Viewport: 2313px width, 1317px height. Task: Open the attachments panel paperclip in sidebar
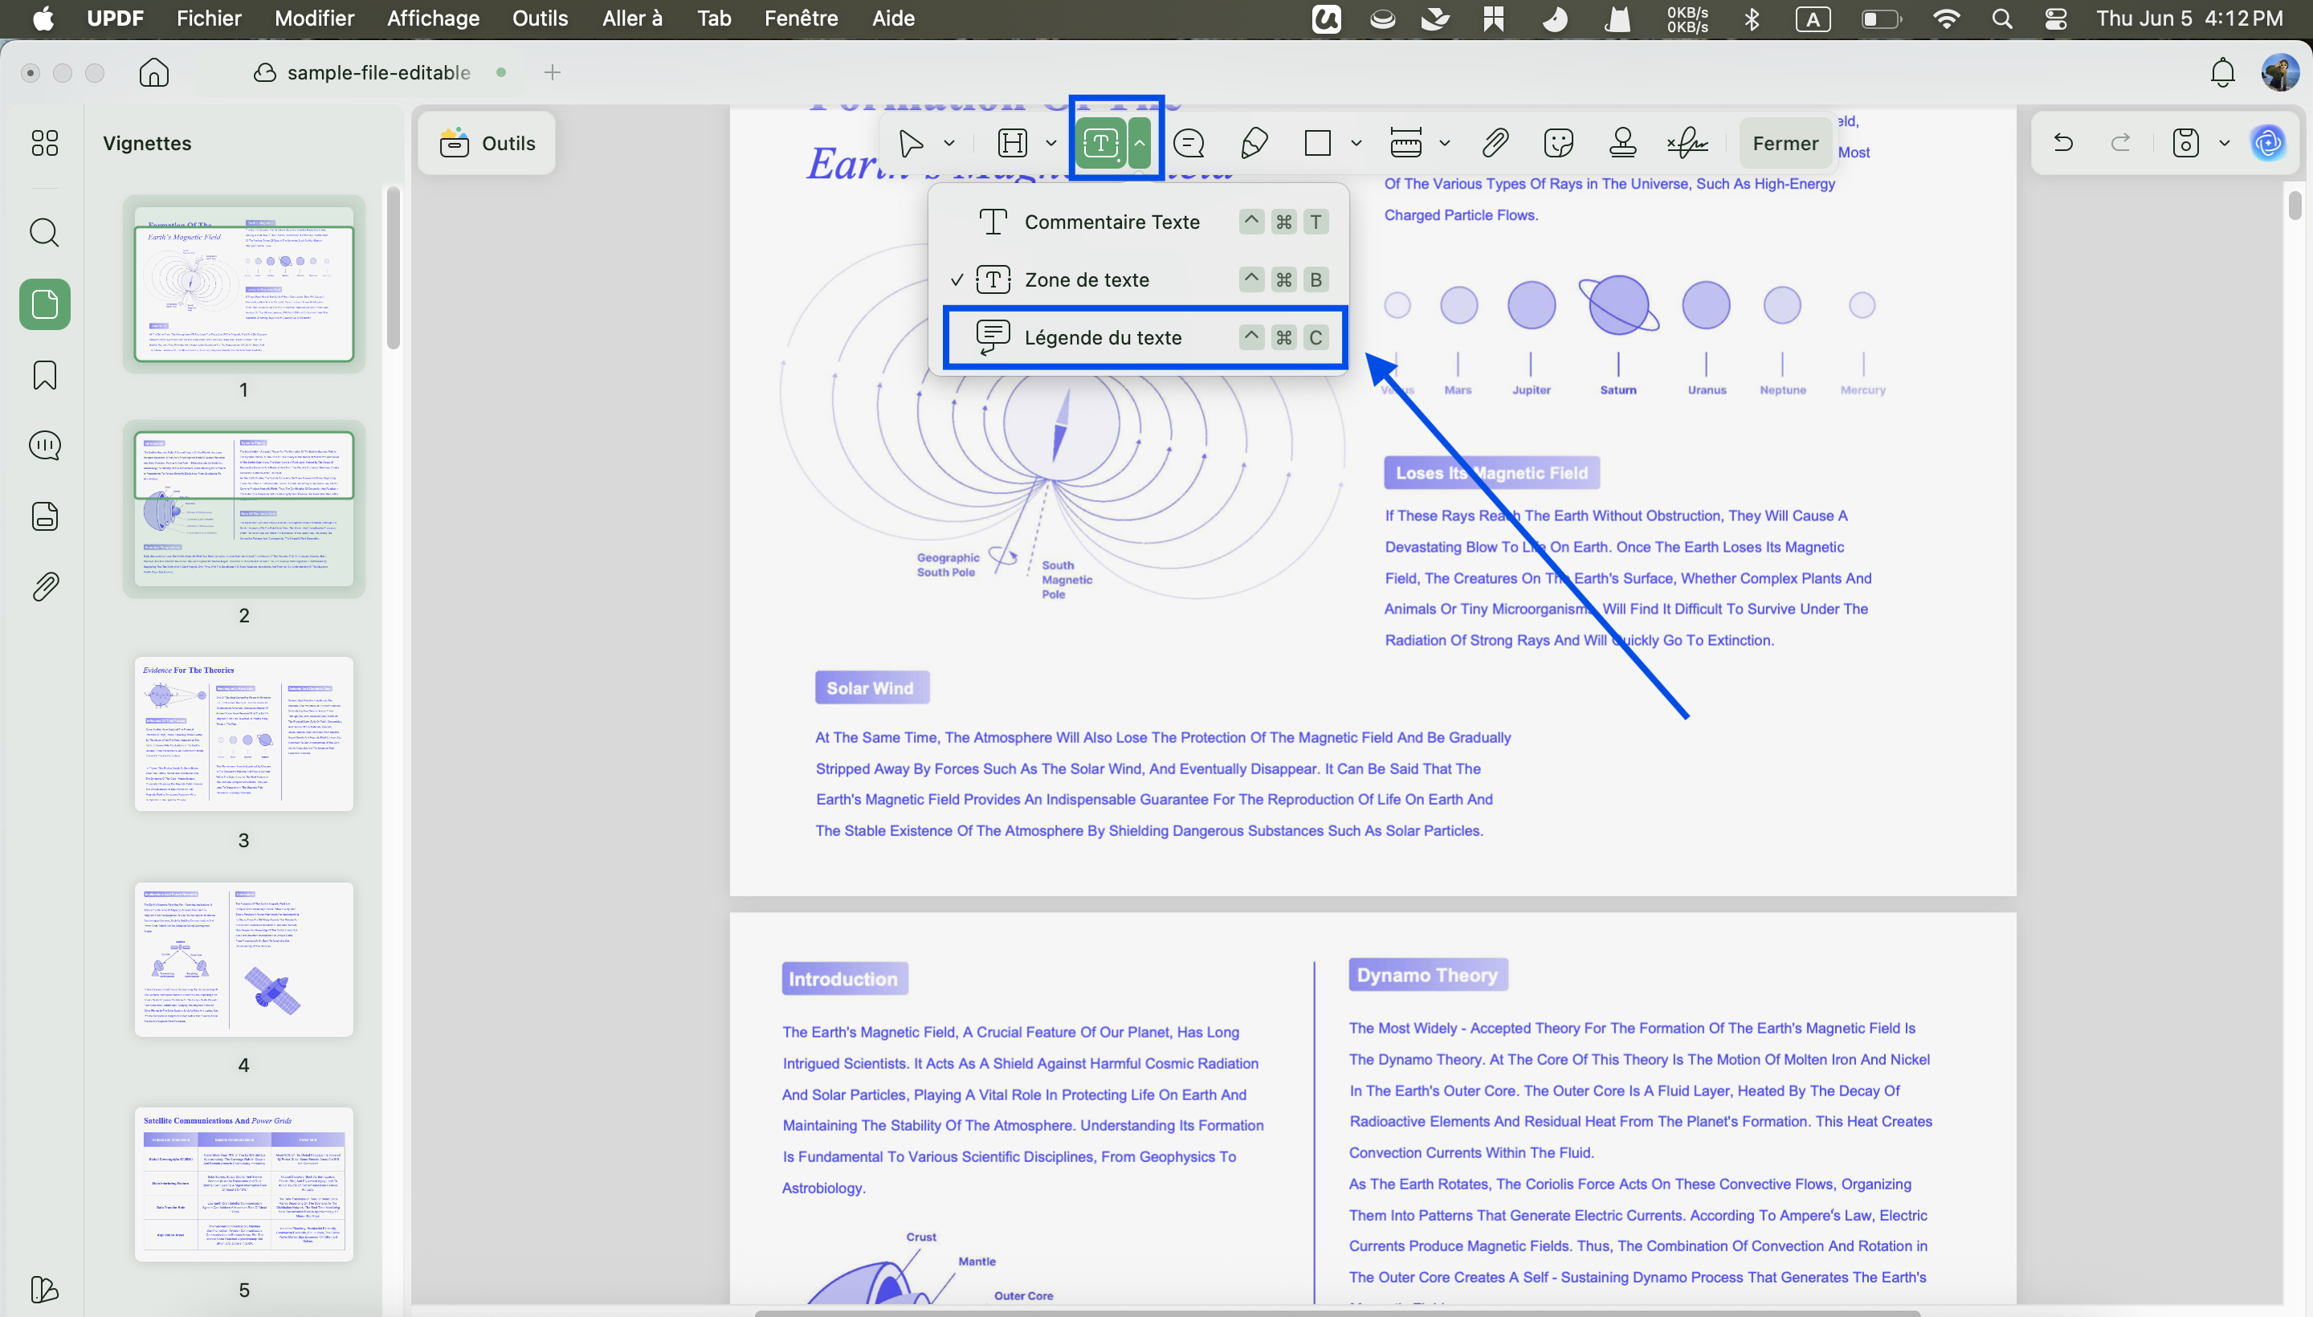[44, 587]
